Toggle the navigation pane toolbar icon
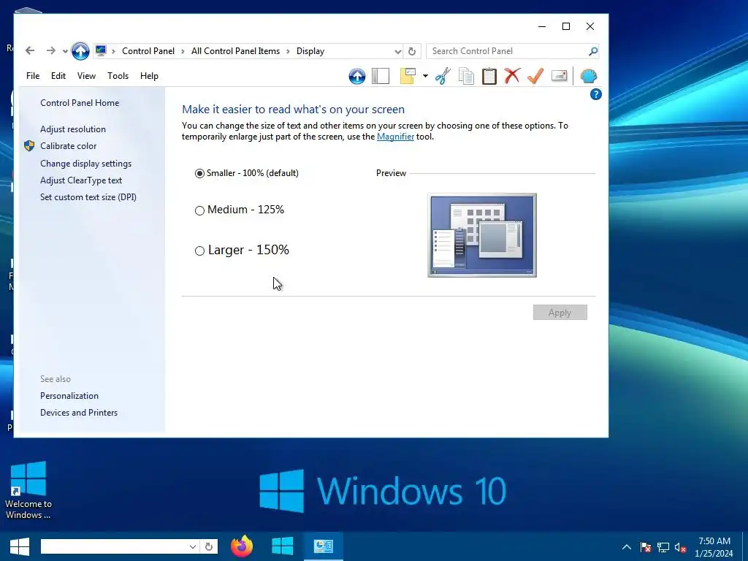Screen dimensions: 748x561 [381, 76]
